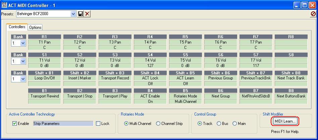Screen dimensions: 318x140
Task: Click the T7 Vol value 117
Action: (256, 65)
